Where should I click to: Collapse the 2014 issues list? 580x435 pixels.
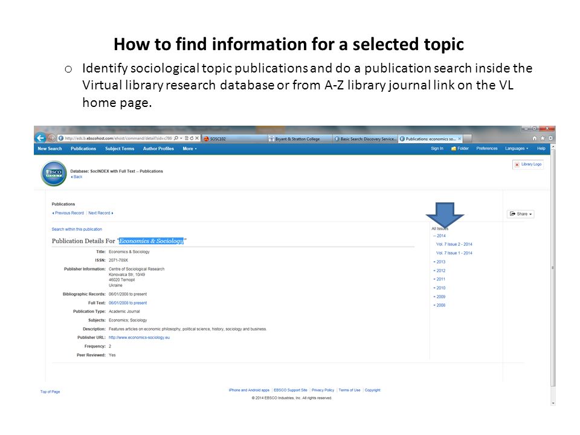tap(439, 236)
